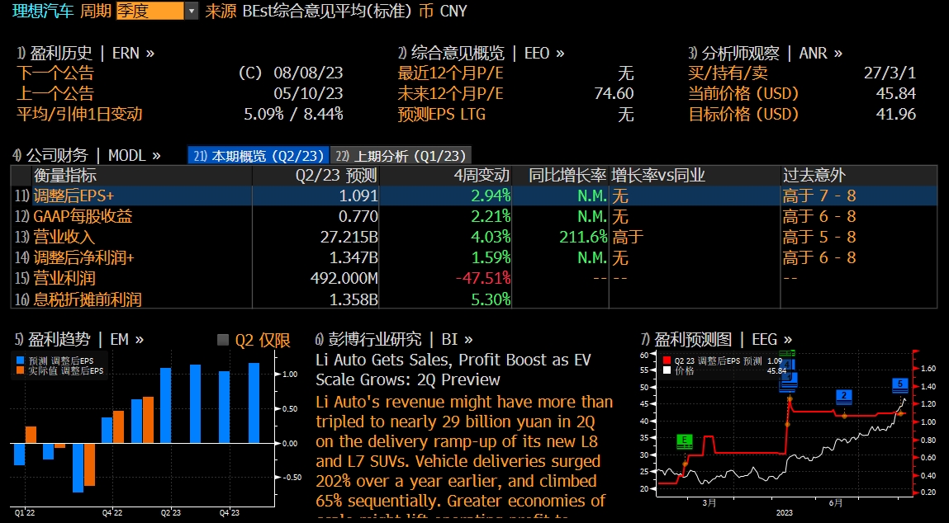Image resolution: width=949 pixels, height=523 pixels.
Task: Click the green E earnings marker
Action: (x=685, y=441)
